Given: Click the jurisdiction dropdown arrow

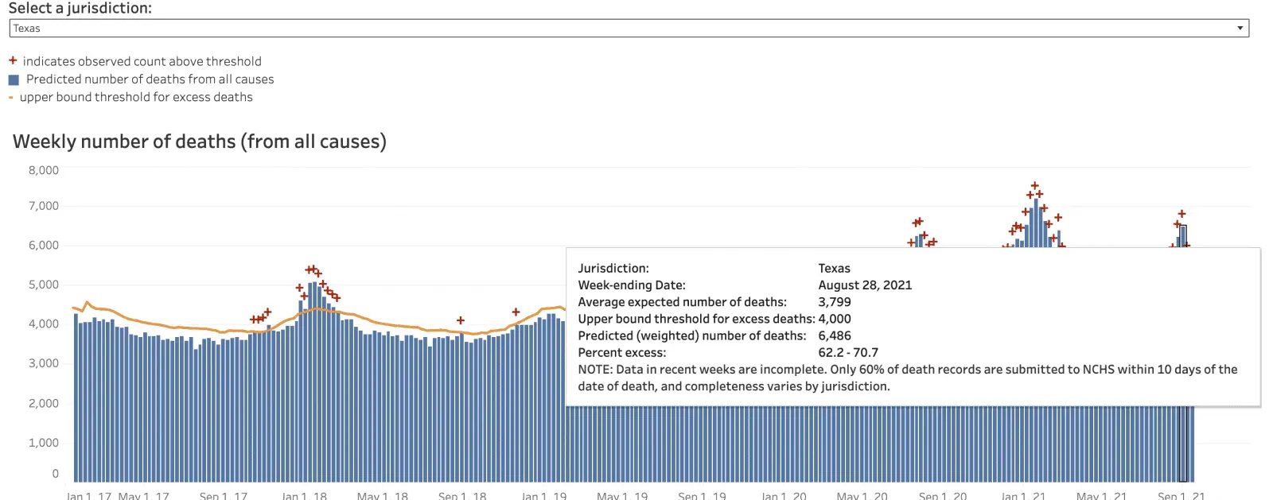Looking at the screenshot, I should [1240, 29].
